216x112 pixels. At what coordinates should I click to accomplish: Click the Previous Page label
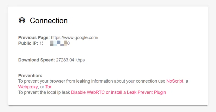click(x=34, y=37)
